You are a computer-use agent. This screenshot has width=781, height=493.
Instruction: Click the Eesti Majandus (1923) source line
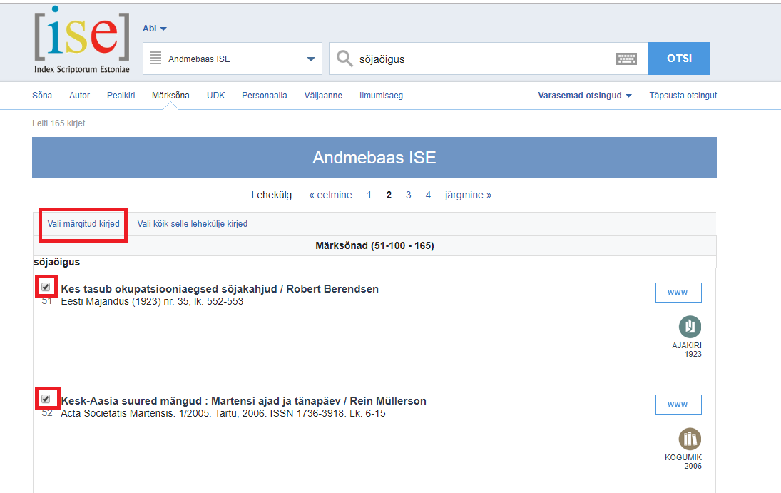click(152, 301)
